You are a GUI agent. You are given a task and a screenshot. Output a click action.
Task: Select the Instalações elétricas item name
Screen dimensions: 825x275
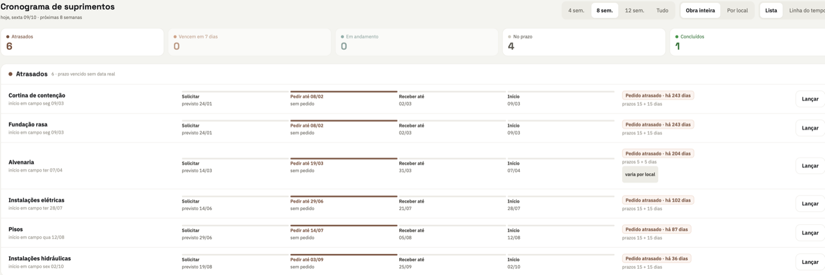coord(36,200)
